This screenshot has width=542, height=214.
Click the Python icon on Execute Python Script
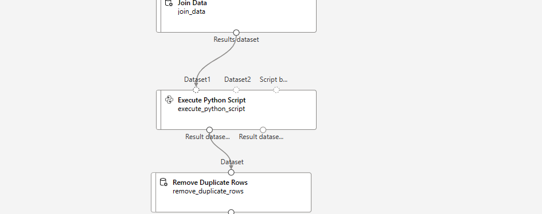tap(169, 100)
